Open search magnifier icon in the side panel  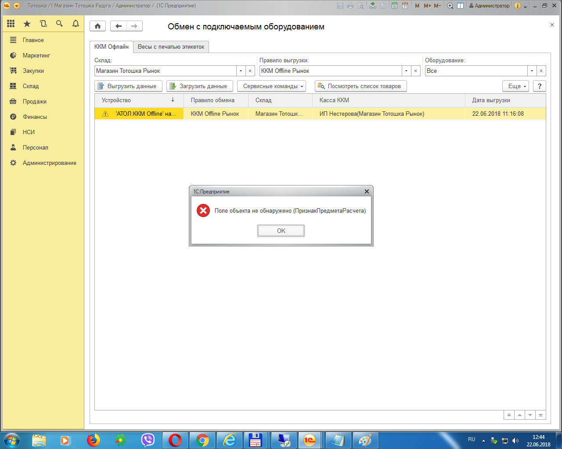click(60, 24)
